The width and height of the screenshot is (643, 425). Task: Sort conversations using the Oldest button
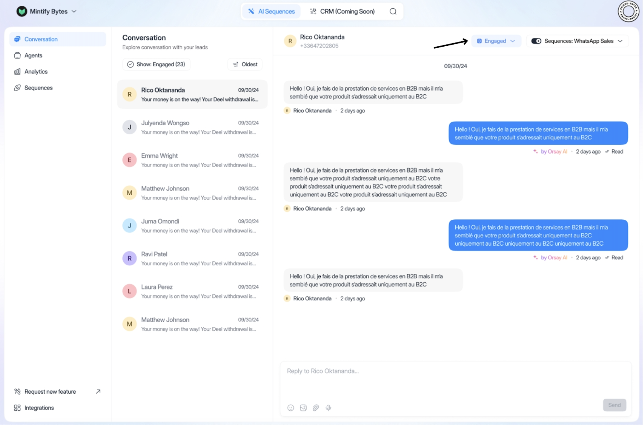(x=245, y=64)
